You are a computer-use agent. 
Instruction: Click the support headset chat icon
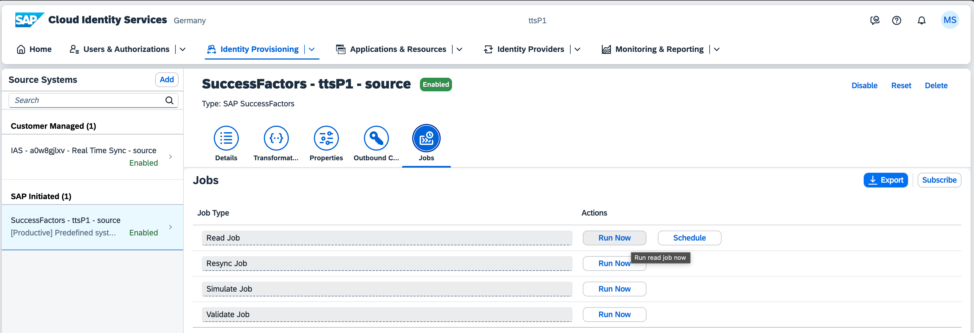(874, 20)
